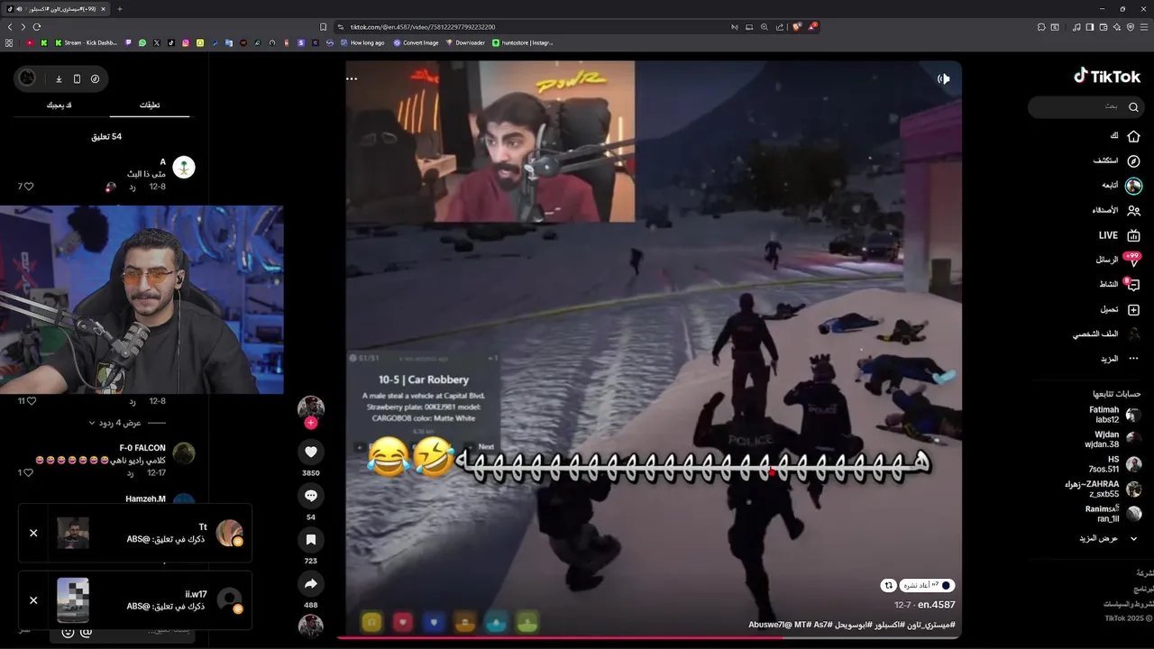Open a new browser tab with plus
This screenshot has width=1154, height=649.
pyautogui.click(x=120, y=8)
